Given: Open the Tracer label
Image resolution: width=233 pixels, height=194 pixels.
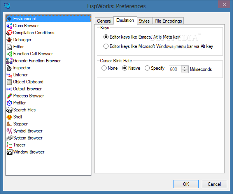Looking at the screenshot, I should 19,145.
